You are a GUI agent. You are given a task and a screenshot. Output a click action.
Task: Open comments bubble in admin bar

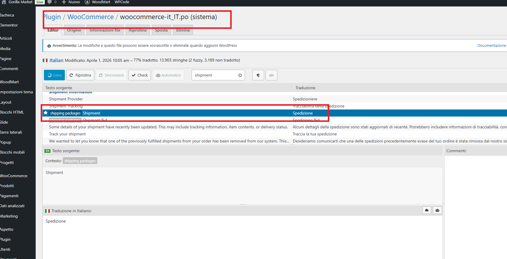50,2
